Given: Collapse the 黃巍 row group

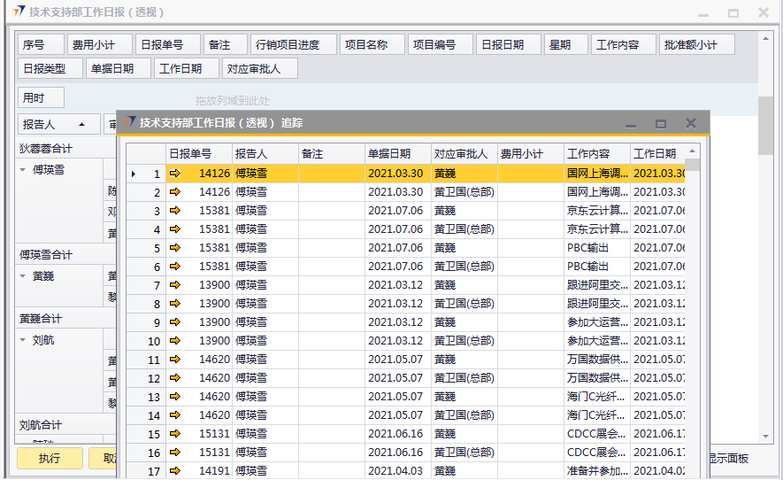Looking at the screenshot, I should point(24,276).
